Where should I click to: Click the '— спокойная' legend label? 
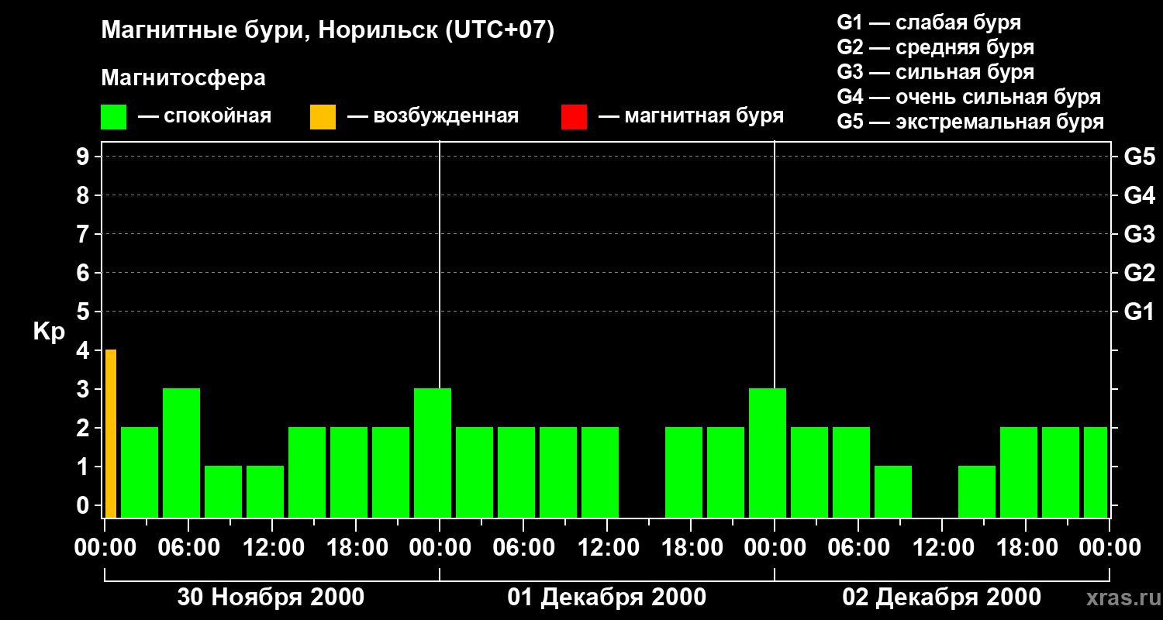(205, 116)
